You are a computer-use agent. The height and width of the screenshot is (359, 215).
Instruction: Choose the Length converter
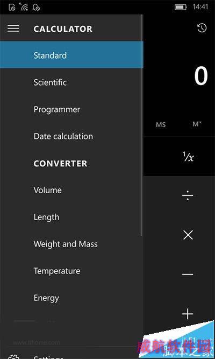coord(71,217)
